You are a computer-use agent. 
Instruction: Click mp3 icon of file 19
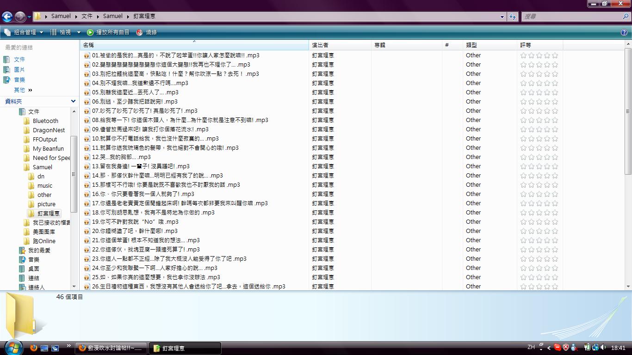pos(87,222)
